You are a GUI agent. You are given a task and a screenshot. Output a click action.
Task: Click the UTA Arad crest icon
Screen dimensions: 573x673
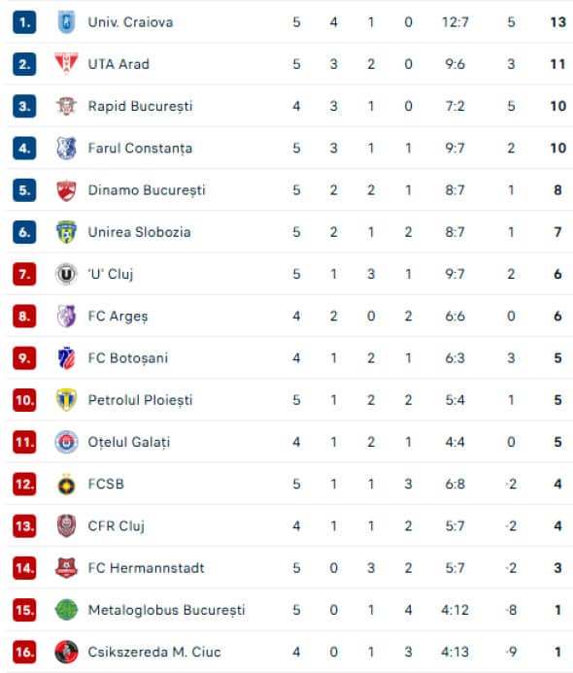click(67, 64)
